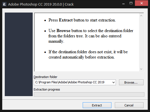
Task: Click the instructions pane scrollbar track
Action: coord(141,42)
